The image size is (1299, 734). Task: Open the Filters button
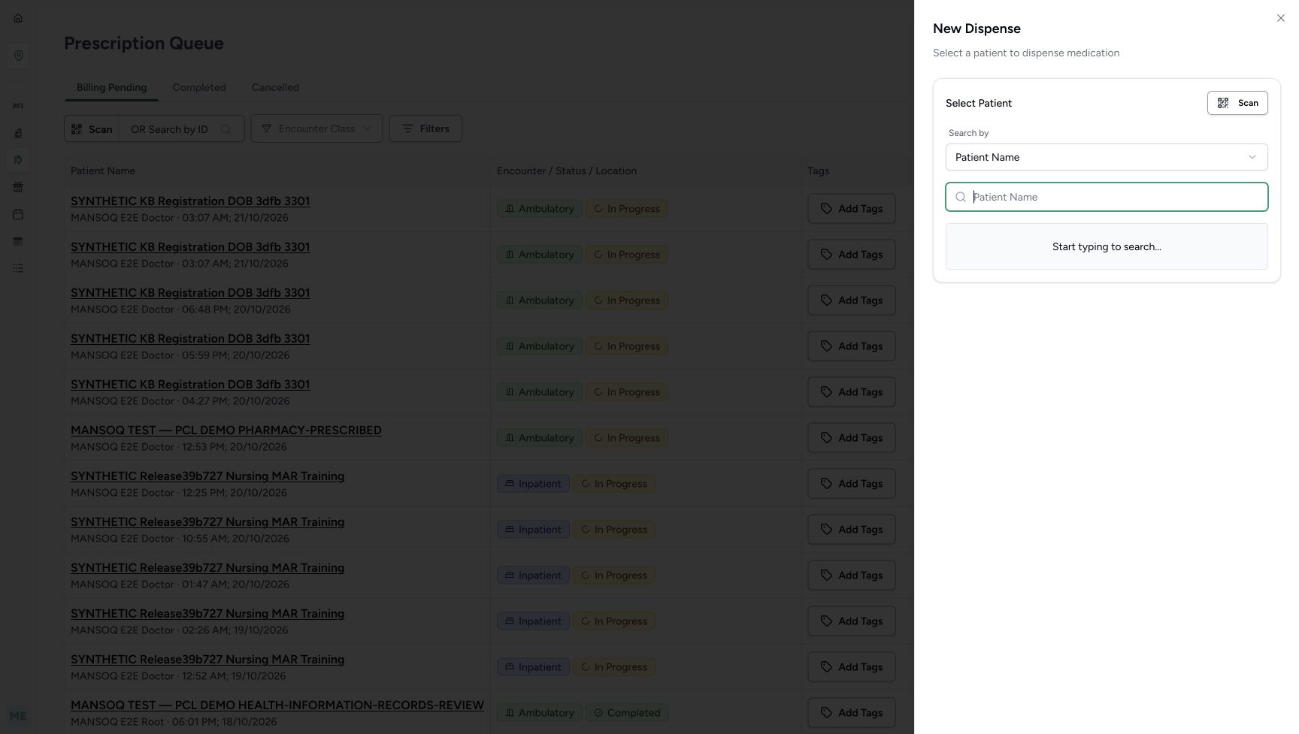click(425, 128)
